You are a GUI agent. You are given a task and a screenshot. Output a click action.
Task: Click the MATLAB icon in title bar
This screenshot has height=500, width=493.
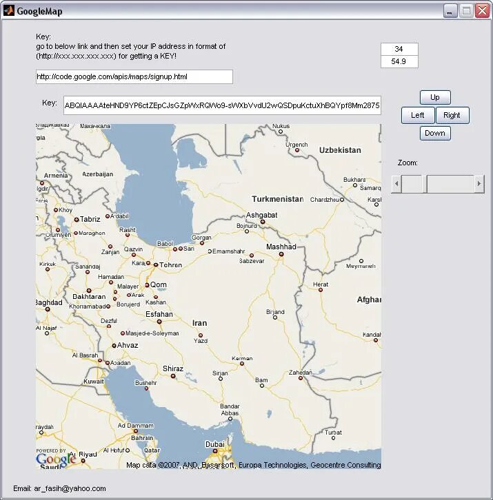click(x=9, y=10)
